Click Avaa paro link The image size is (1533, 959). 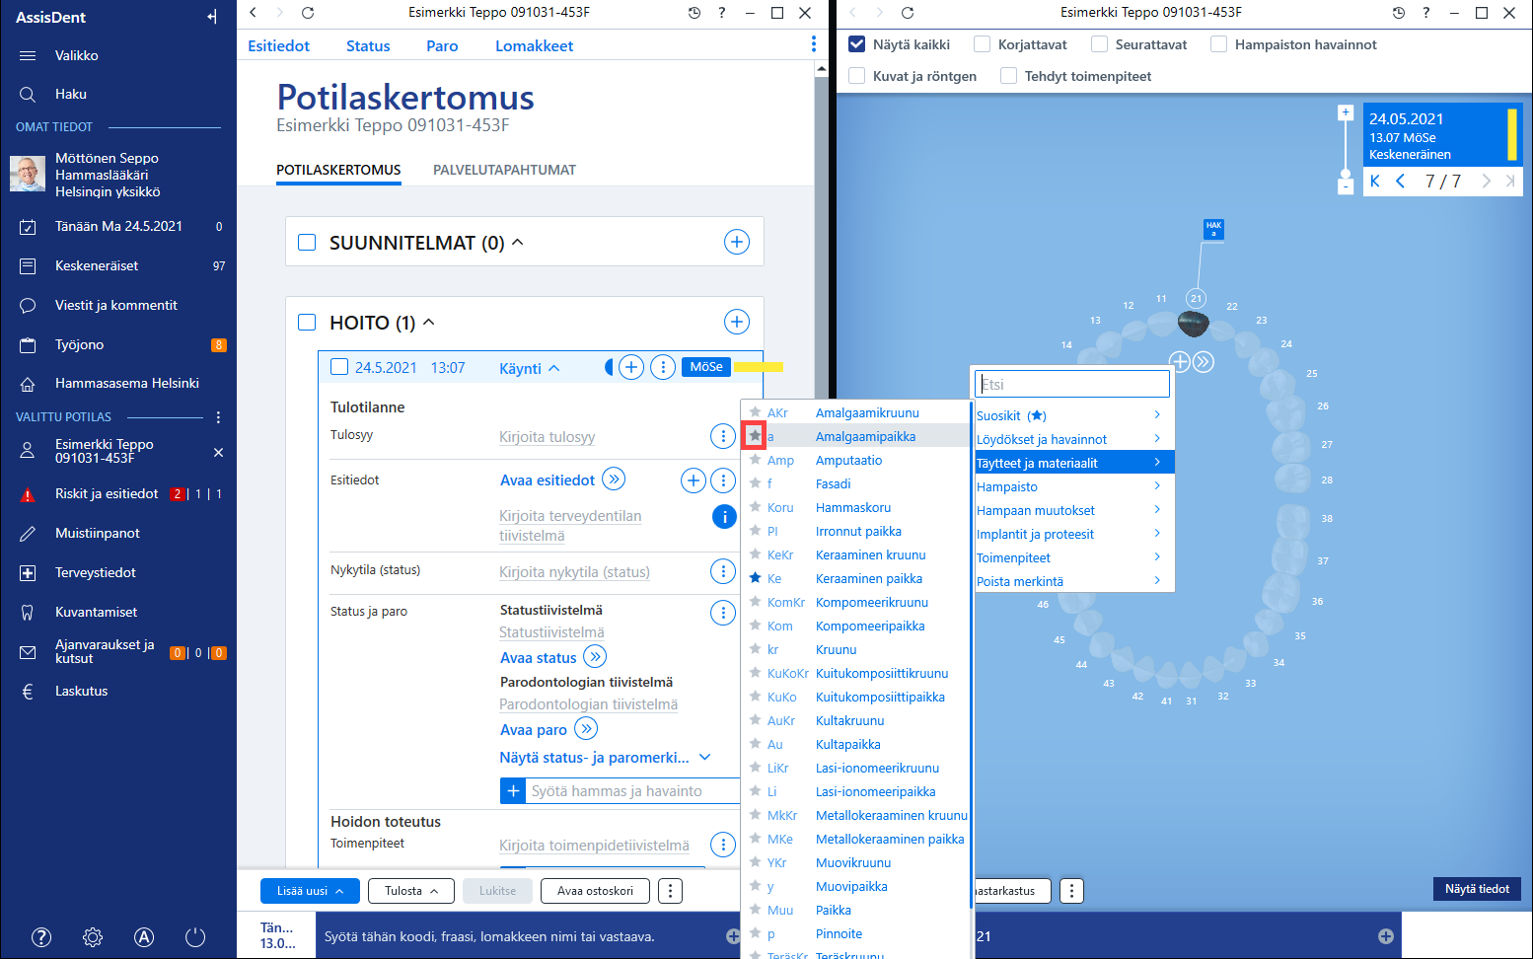click(533, 730)
